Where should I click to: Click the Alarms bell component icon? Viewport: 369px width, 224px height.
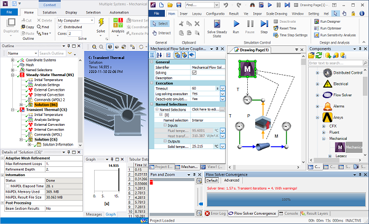pos(327,106)
